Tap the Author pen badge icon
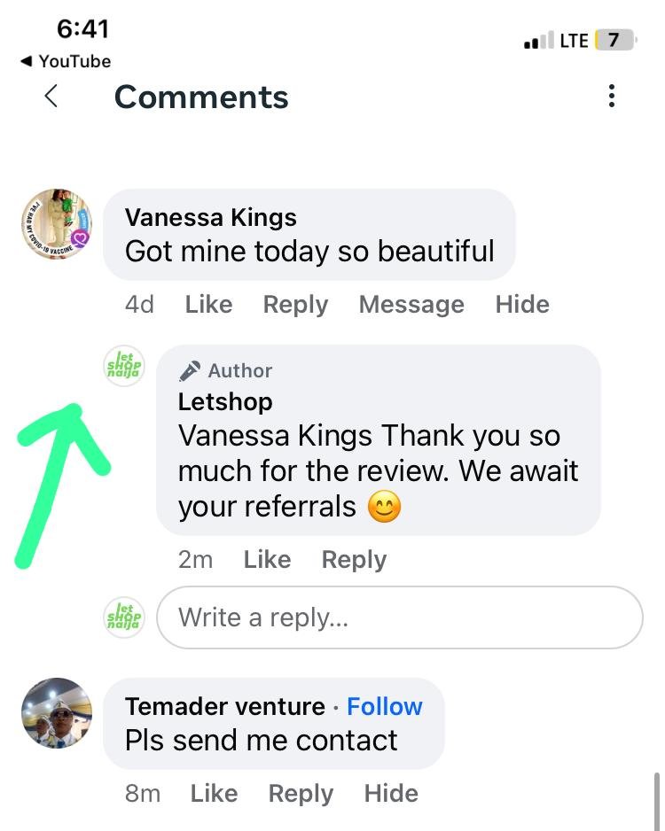The height and width of the screenshot is (831, 665). tap(190, 371)
